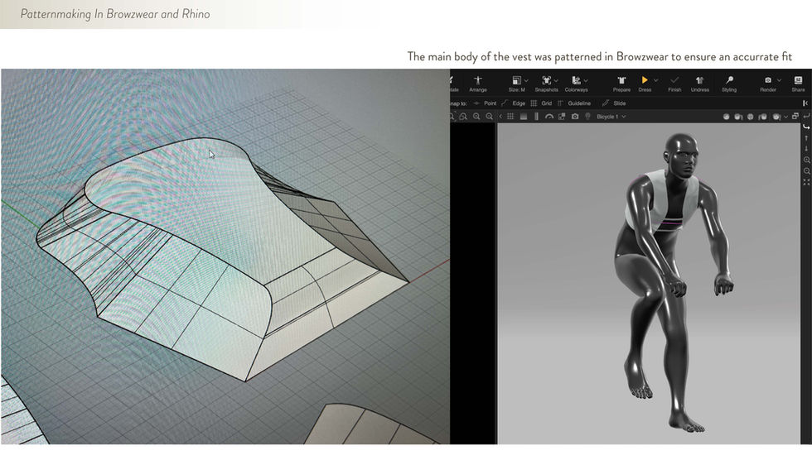Viewport: 812px width, 455px height.
Task: Open the Render dropdown arrow
Action: (779, 81)
